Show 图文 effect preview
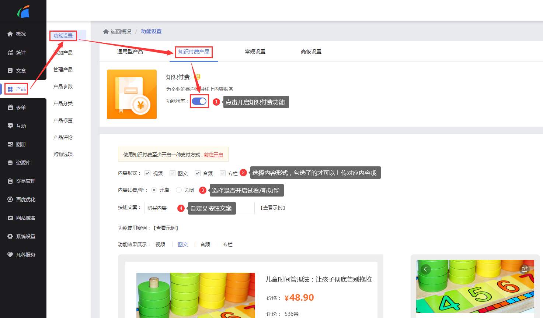 (x=183, y=244)
